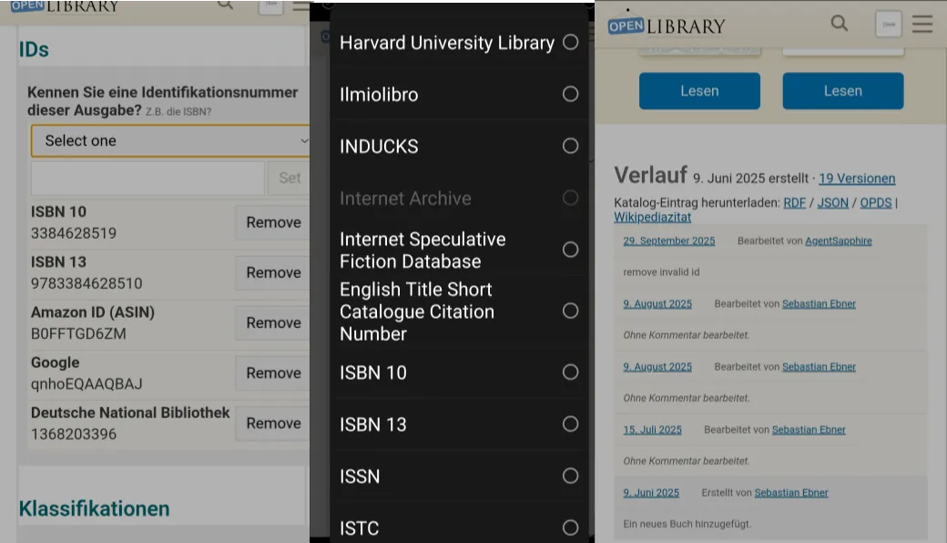Tap the book icon button next to search
Image resolution: width=947 pixels, height=543 pixels.
pyautogui.click(x=889, y=25)
